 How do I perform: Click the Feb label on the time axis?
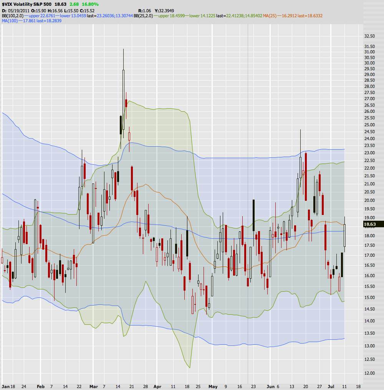40,387
